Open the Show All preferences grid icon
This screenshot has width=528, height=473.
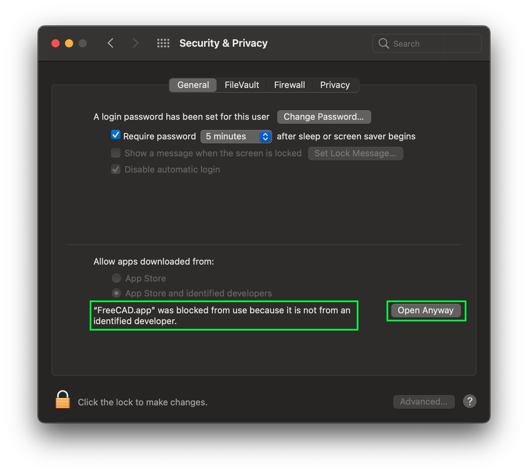163,43
